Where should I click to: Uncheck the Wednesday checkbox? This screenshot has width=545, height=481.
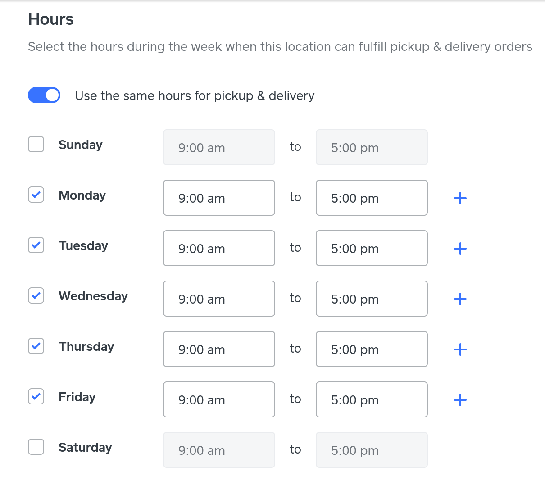pyautogui.click(x=36, y=296)
